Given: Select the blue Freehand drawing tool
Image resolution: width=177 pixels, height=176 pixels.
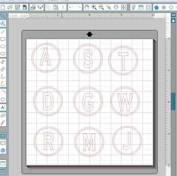Looking at the screenshot, I should 3,76.
